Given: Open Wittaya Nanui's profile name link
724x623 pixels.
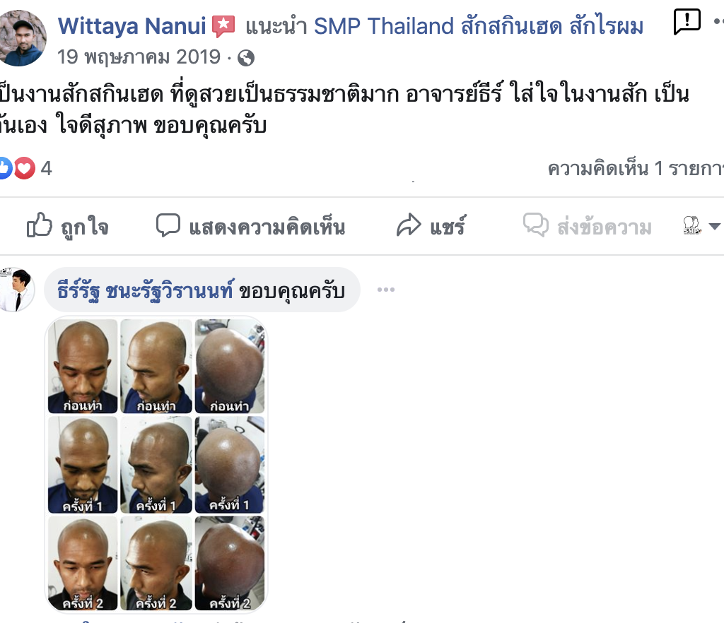Looking at the screenshot, I should coord(132,26).
